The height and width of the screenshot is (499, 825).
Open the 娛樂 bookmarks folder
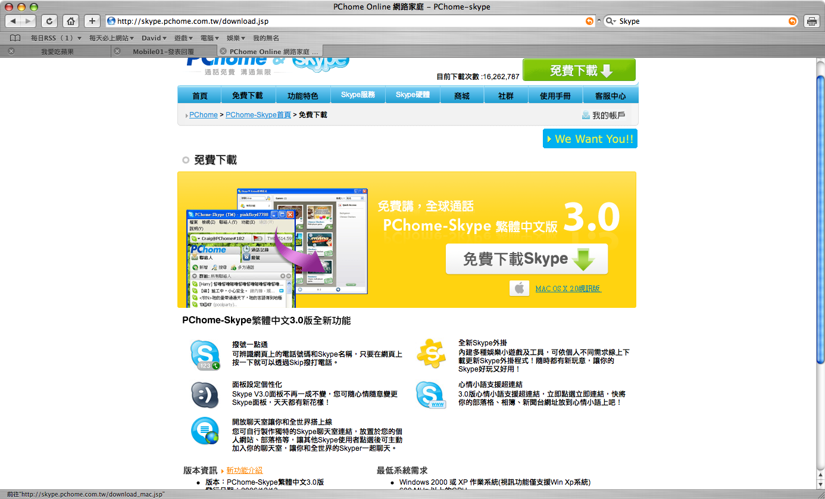click(236, 38)
